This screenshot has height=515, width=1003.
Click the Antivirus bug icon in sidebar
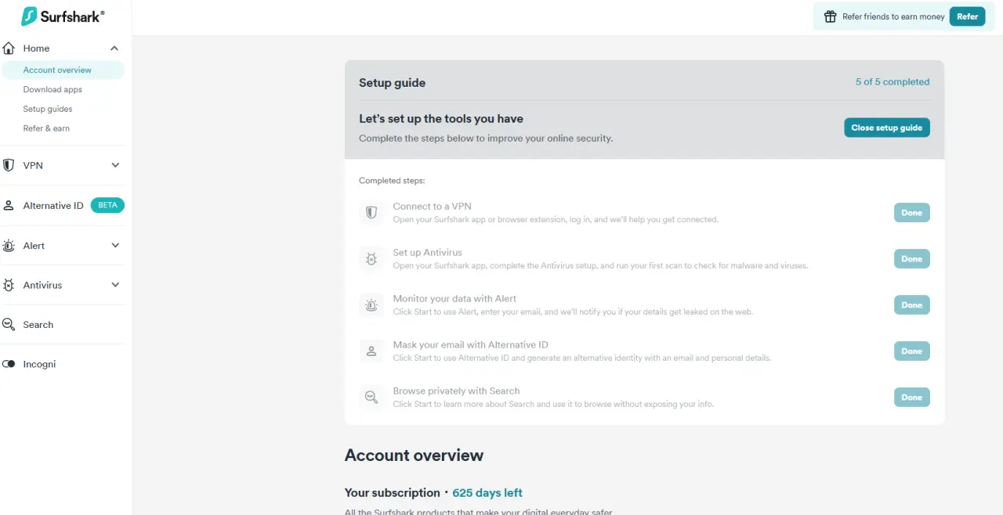(x=9, y=286)
